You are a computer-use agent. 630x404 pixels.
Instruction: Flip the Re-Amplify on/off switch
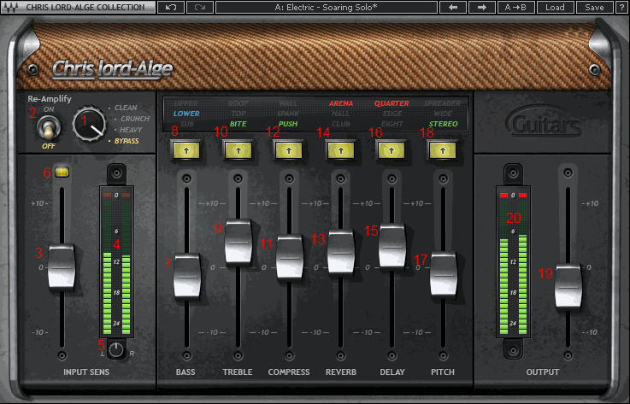click(48, 129)
